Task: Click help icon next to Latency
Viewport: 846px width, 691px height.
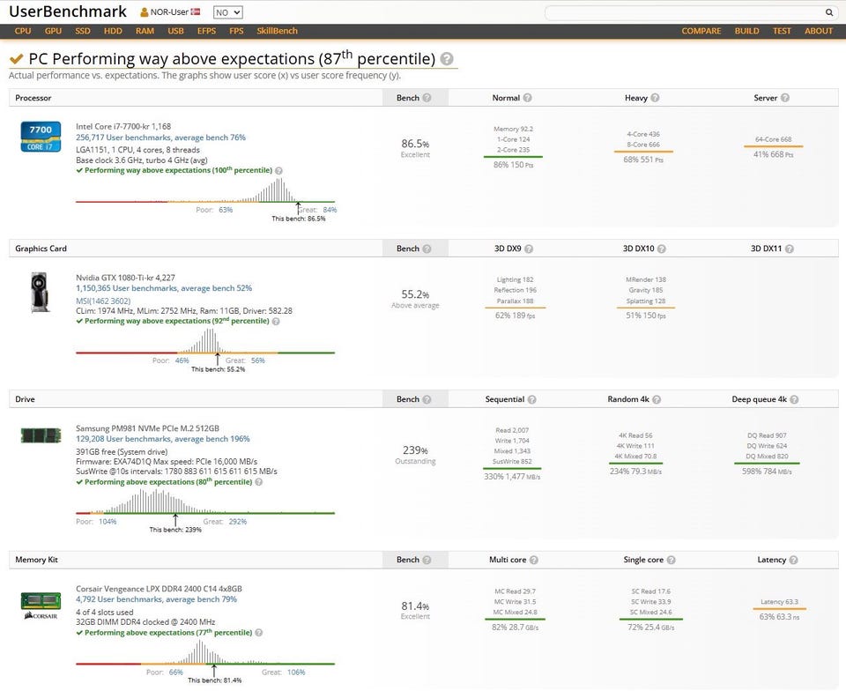Action: pos(793,560)
